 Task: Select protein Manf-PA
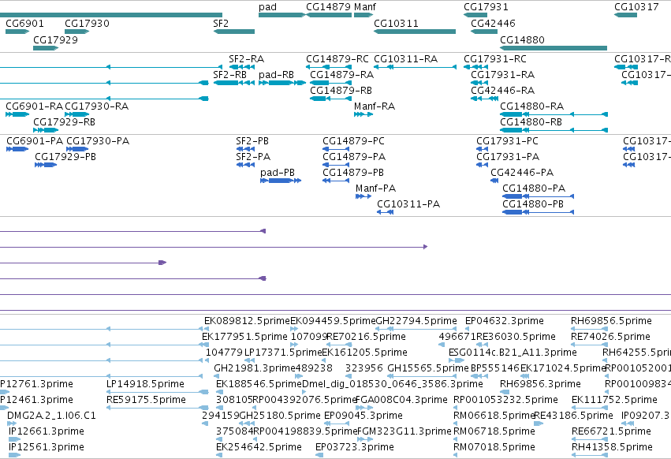coord(363,196)
